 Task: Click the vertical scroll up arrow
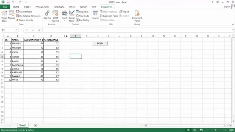click(234, 36)
